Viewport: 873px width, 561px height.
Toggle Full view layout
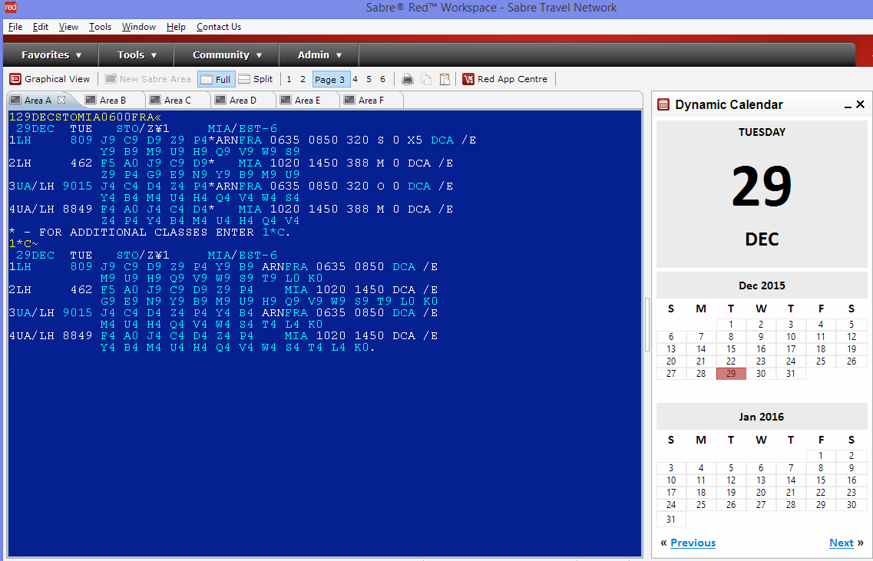click(216, 79)
